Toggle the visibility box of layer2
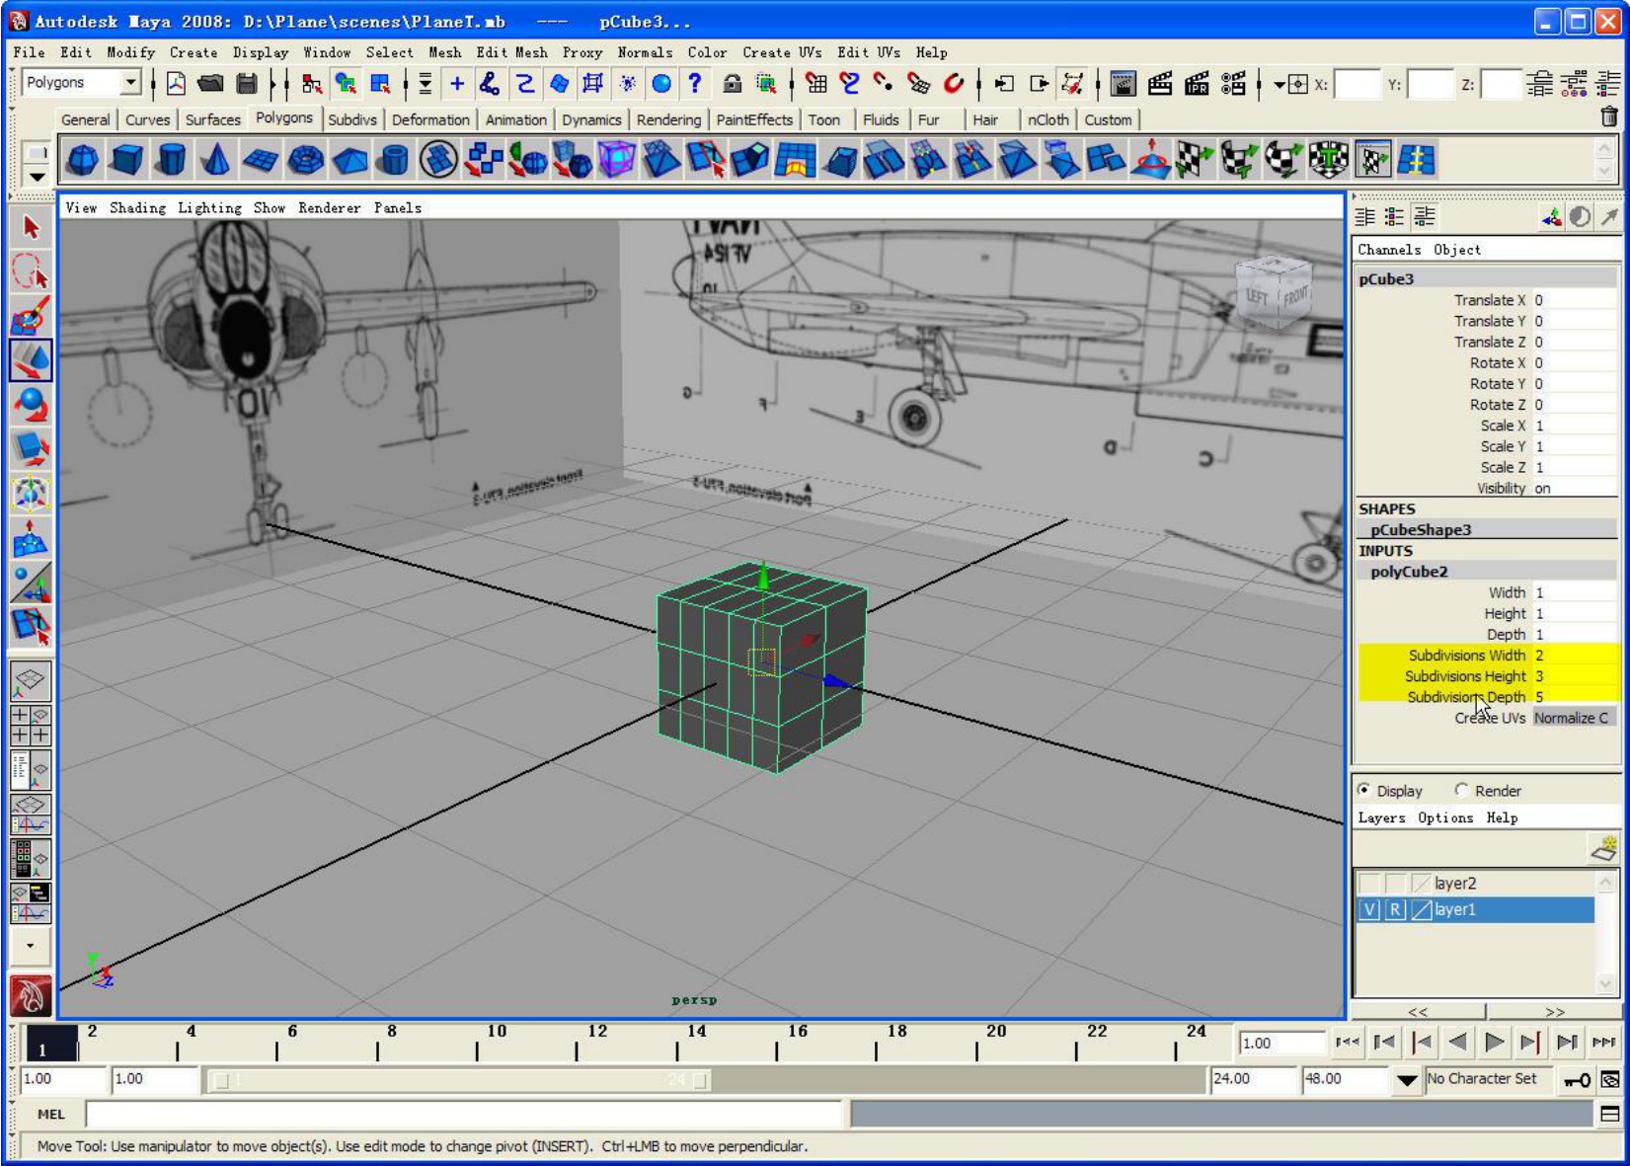This screenshot has height=1166, width=1630. coord(1368,883)
